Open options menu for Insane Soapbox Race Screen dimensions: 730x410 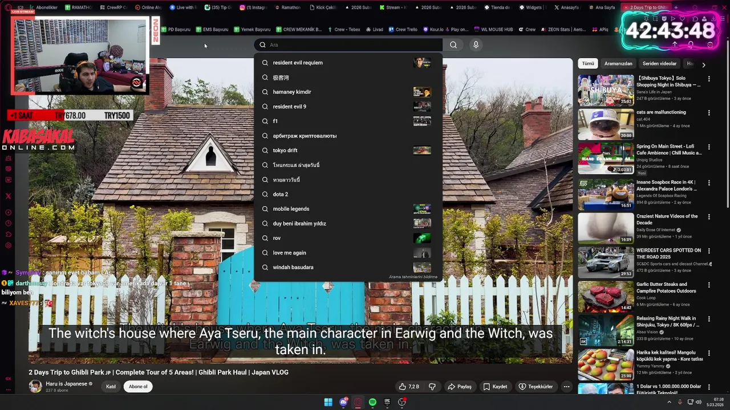tap(709, 183)
